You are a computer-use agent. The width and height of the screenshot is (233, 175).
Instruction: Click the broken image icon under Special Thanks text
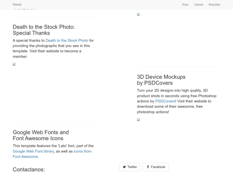(14, 64)
